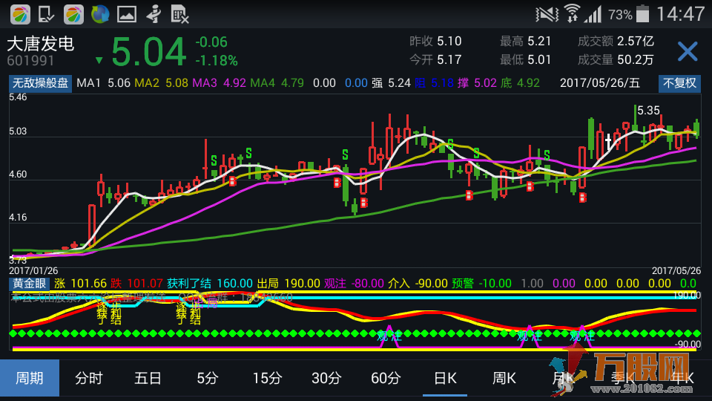The image size is (712, 401).
Task: Switch to the 五日 chart tab
Action: (x=148, y=378)
